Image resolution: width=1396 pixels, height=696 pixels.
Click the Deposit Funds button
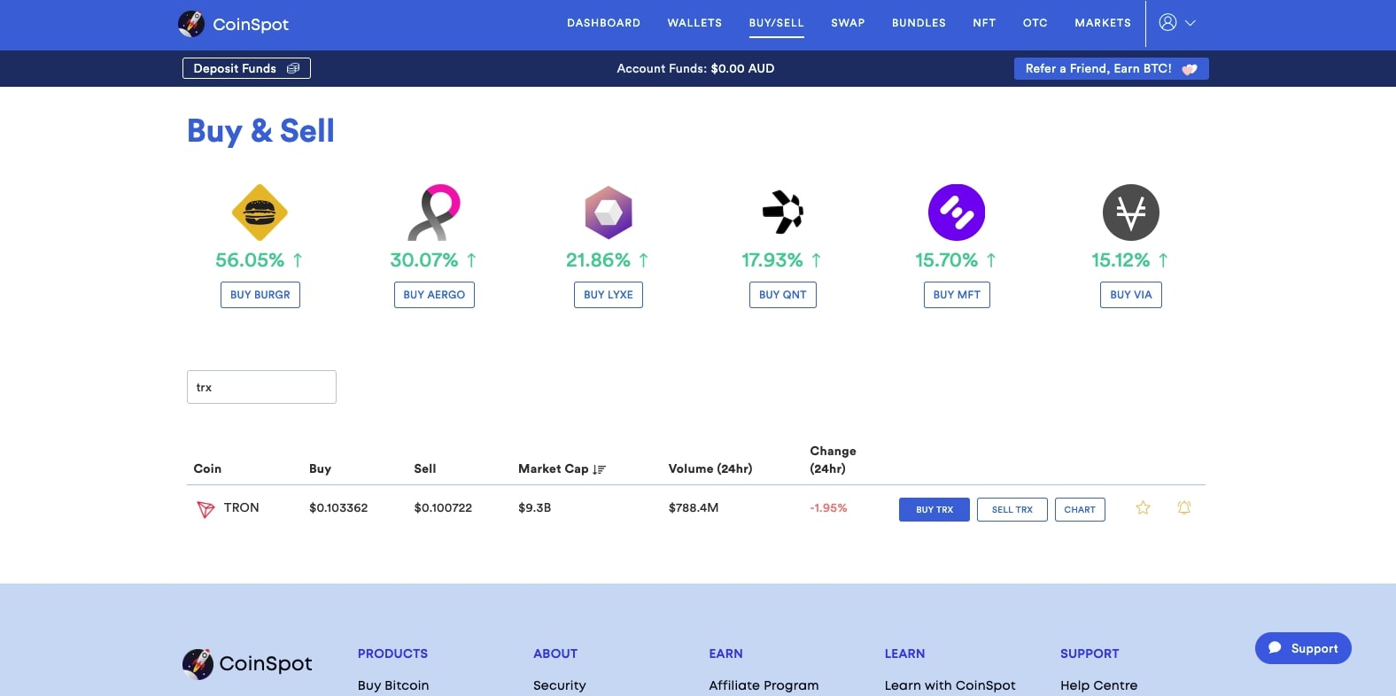246,68
